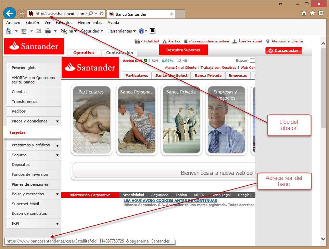Open the Print dropdown arrow

pyautogui.click(x=55, y=31)
